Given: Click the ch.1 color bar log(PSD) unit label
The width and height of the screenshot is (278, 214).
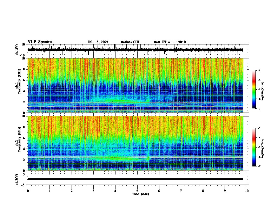Looking at the screenshot, I should point(263,91).
